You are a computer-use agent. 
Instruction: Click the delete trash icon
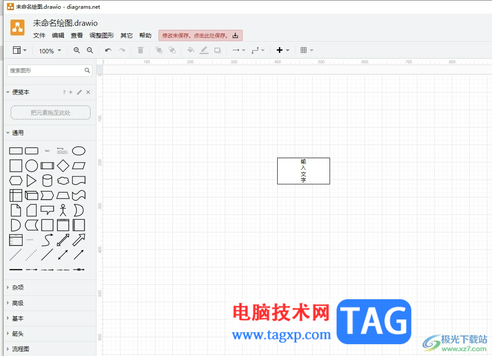[x=141, y=50]
